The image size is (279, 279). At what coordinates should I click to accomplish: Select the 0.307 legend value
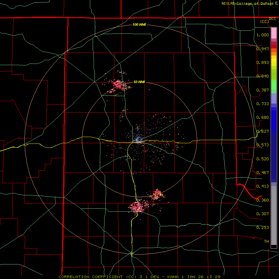click(263, 214)
